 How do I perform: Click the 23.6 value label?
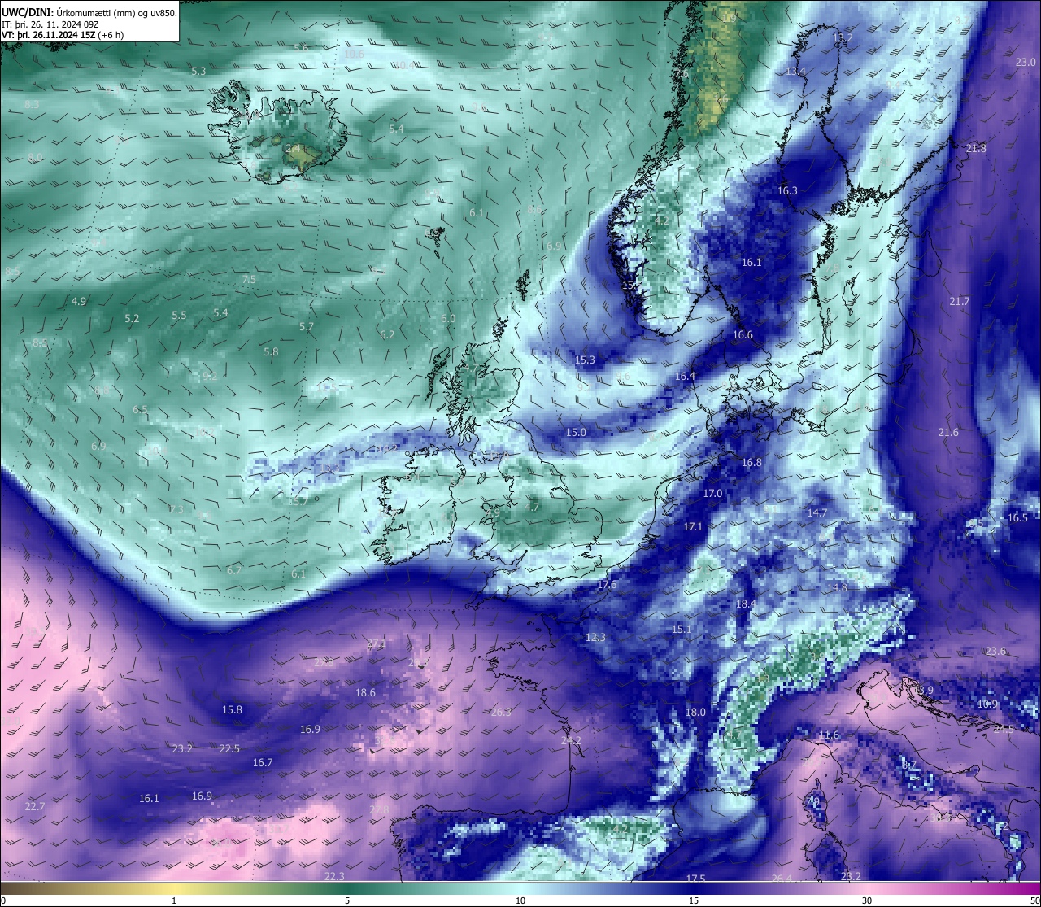pos(995,651)
